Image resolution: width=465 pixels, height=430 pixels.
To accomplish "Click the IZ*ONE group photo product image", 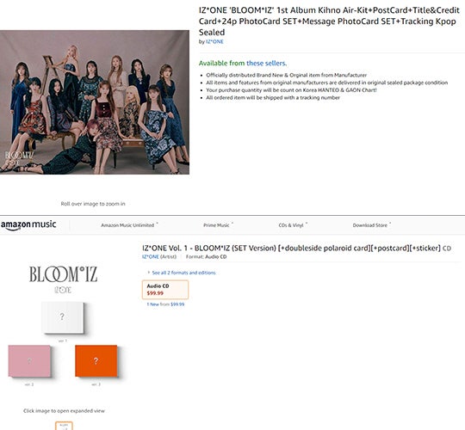I will [95, 102].
